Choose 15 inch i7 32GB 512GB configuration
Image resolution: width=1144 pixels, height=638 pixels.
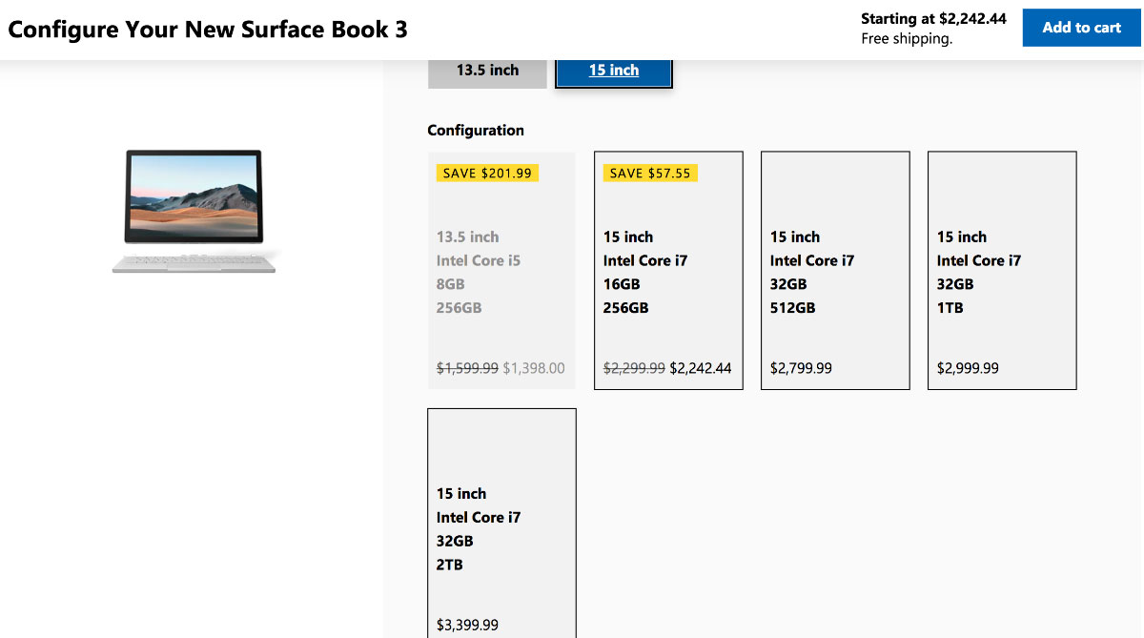coord(835,271)
